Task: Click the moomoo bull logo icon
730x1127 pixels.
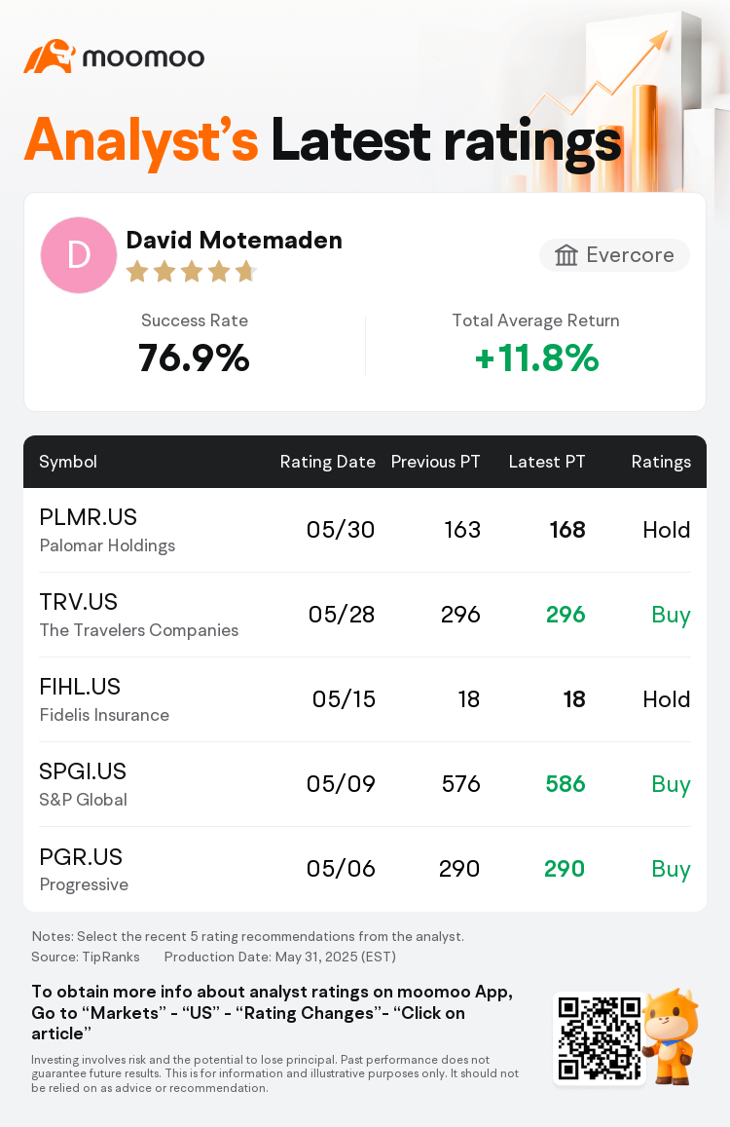Action: [50, 56]
